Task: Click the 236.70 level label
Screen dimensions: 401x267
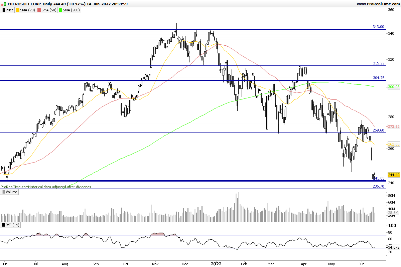Action: tap(378, 186)
